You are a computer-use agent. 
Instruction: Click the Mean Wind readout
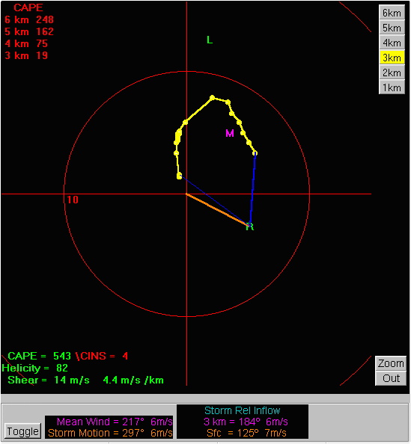tap(115, 422)
